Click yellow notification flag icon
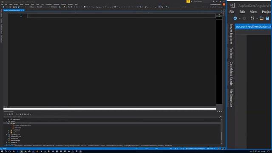This screenshot has height=153, width=272. (x=188, y=1)
